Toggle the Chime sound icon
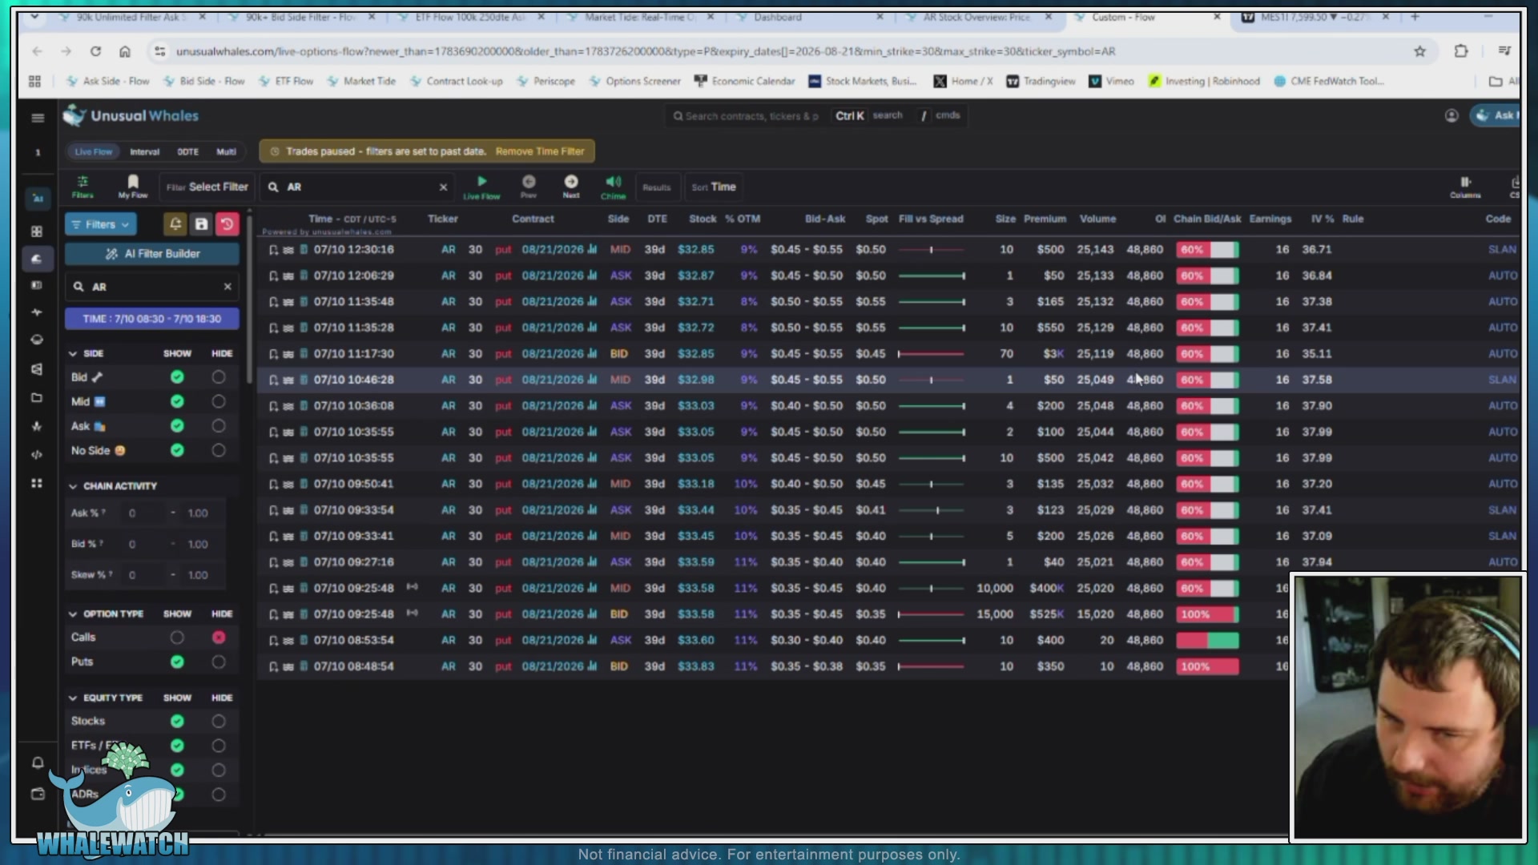1538x865 pixels. pos(613,187)
